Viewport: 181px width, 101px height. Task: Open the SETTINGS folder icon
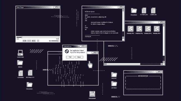click(x=114, y=84)
